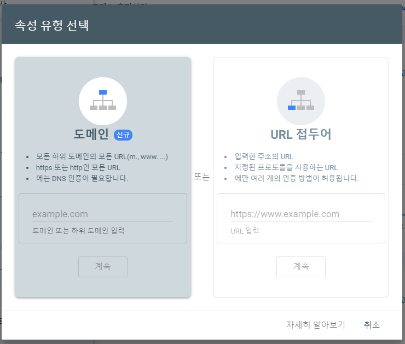Click the URL prefix sitemap icon
The width and height of the screenshot is (405, 344).
click(301, 101)
